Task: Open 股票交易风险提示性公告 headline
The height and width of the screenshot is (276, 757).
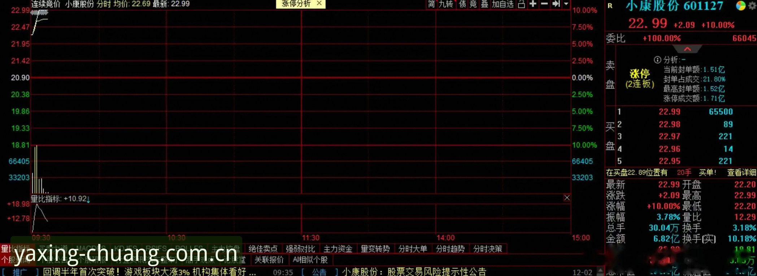Action: 436,272
